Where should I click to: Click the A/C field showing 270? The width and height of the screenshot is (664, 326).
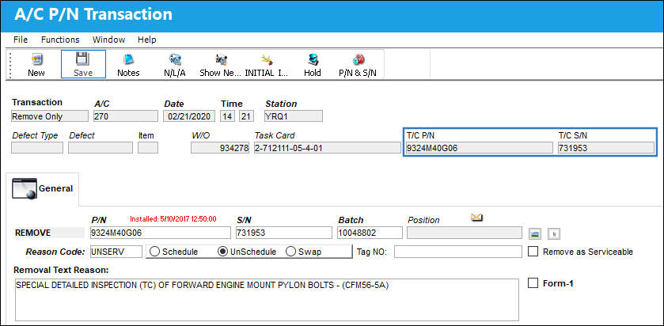point(126,116)
